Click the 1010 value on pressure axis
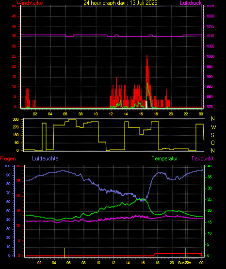This screenshot has width=226, height=269. 210,36
